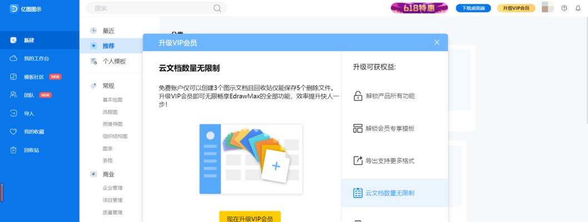This screenshot has height=222, width=588.
Task: Click the import icon beside 导入
Action: 13,113
